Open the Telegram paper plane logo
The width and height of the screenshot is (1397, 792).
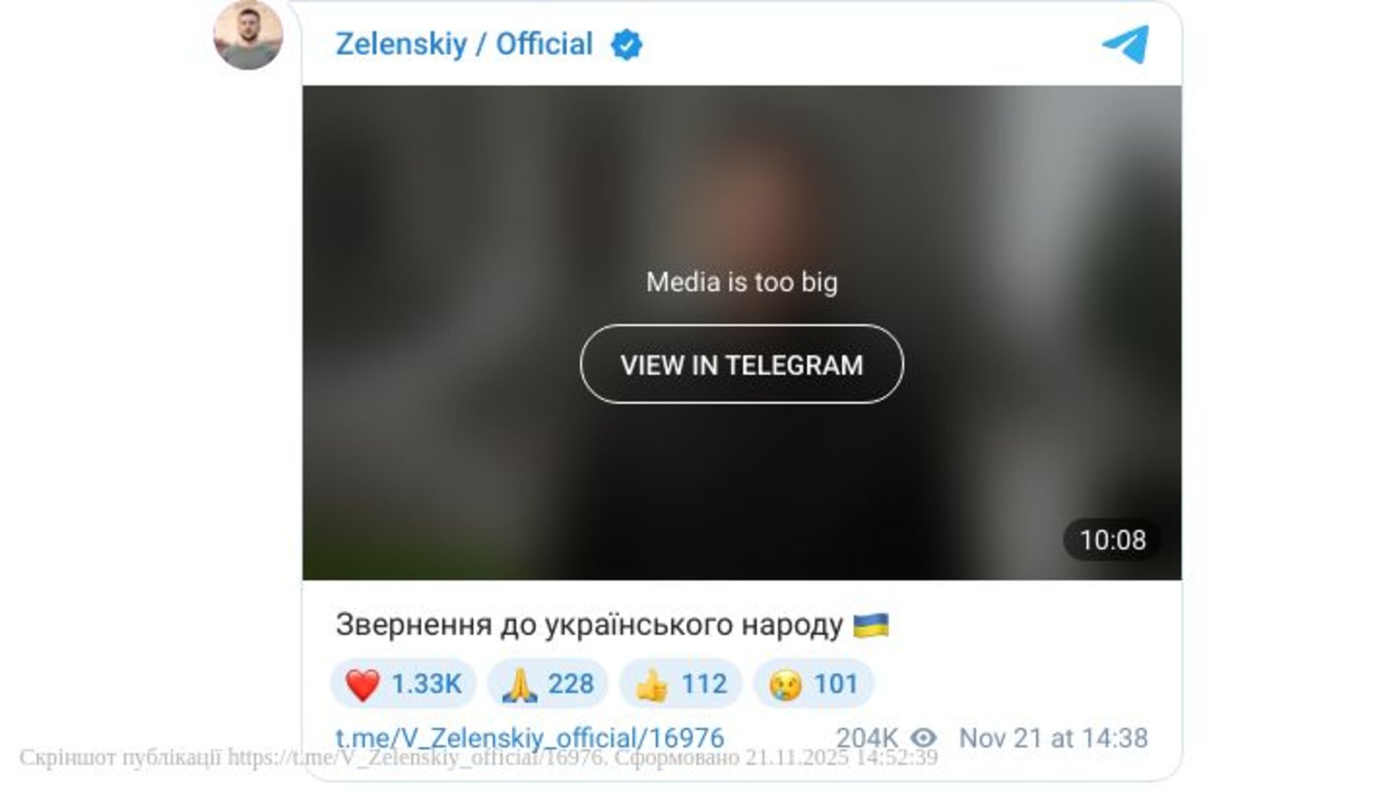1126,44
